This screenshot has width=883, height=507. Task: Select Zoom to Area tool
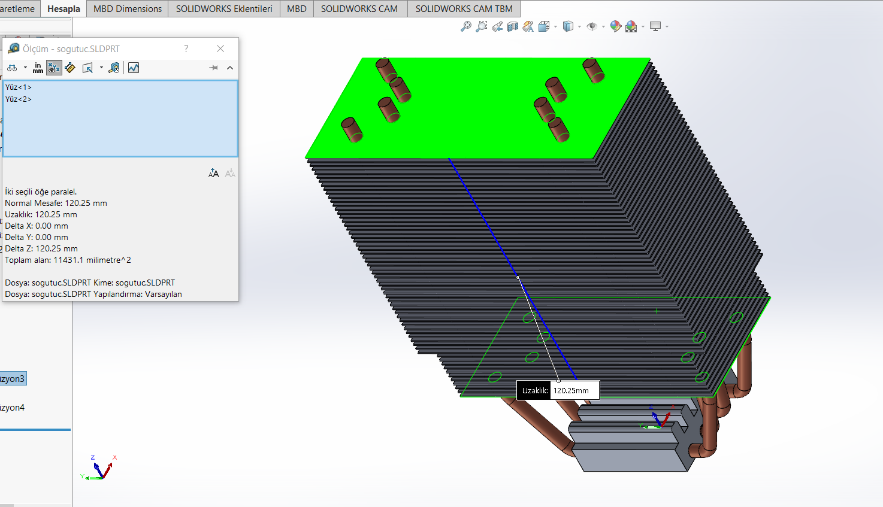click(x=481, y=26)
